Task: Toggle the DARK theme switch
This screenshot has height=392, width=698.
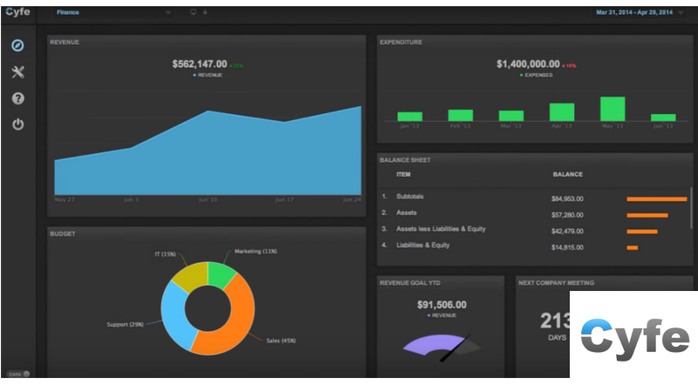Action: point(18,374)
